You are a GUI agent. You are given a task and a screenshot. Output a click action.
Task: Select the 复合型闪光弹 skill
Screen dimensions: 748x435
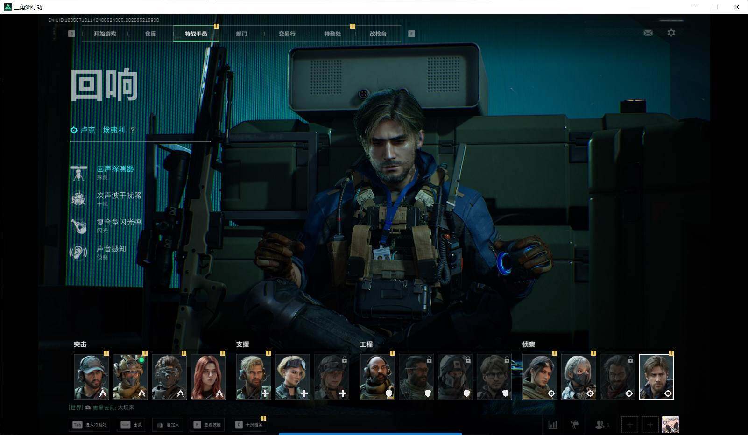coord(106,225)
